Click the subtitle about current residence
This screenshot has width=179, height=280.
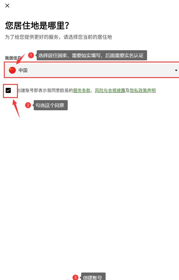tap(58, 37)
